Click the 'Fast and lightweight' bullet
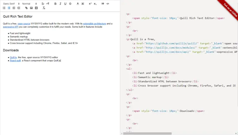 [x=20, y=33]
